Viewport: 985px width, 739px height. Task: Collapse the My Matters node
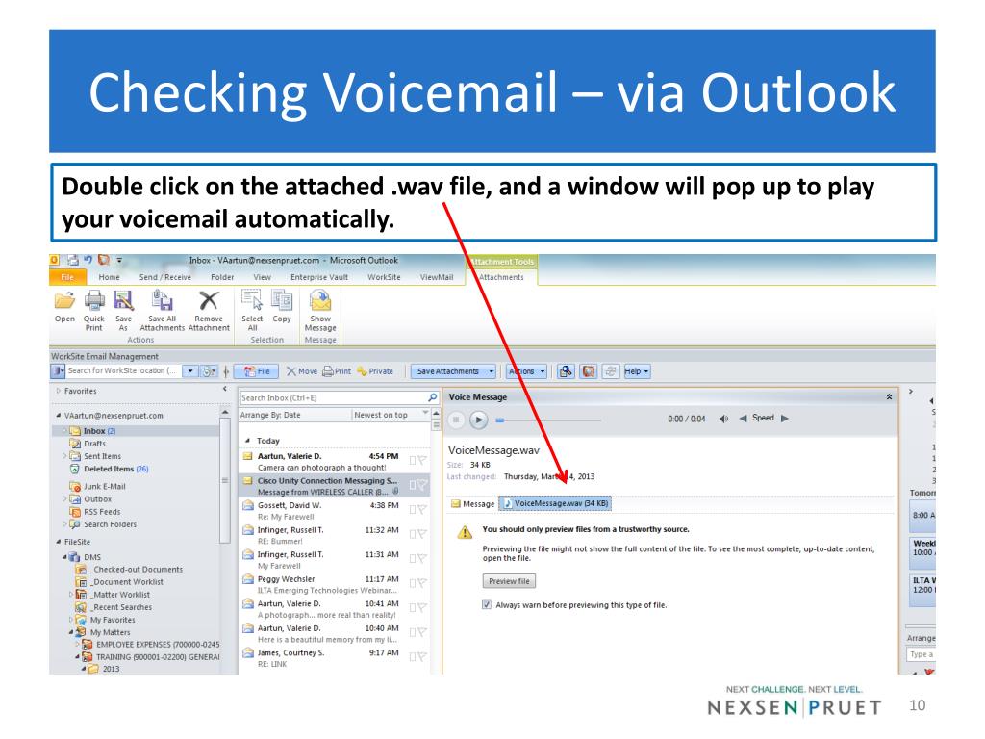click(71, 632)
